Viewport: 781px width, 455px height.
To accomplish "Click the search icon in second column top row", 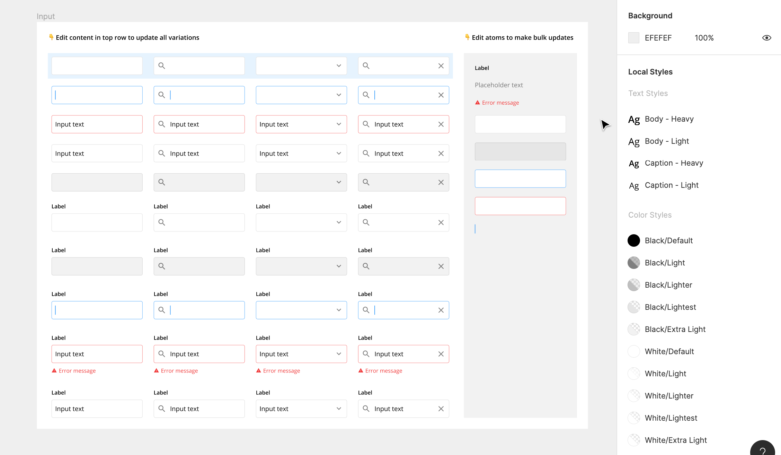I will click(161, 65).
